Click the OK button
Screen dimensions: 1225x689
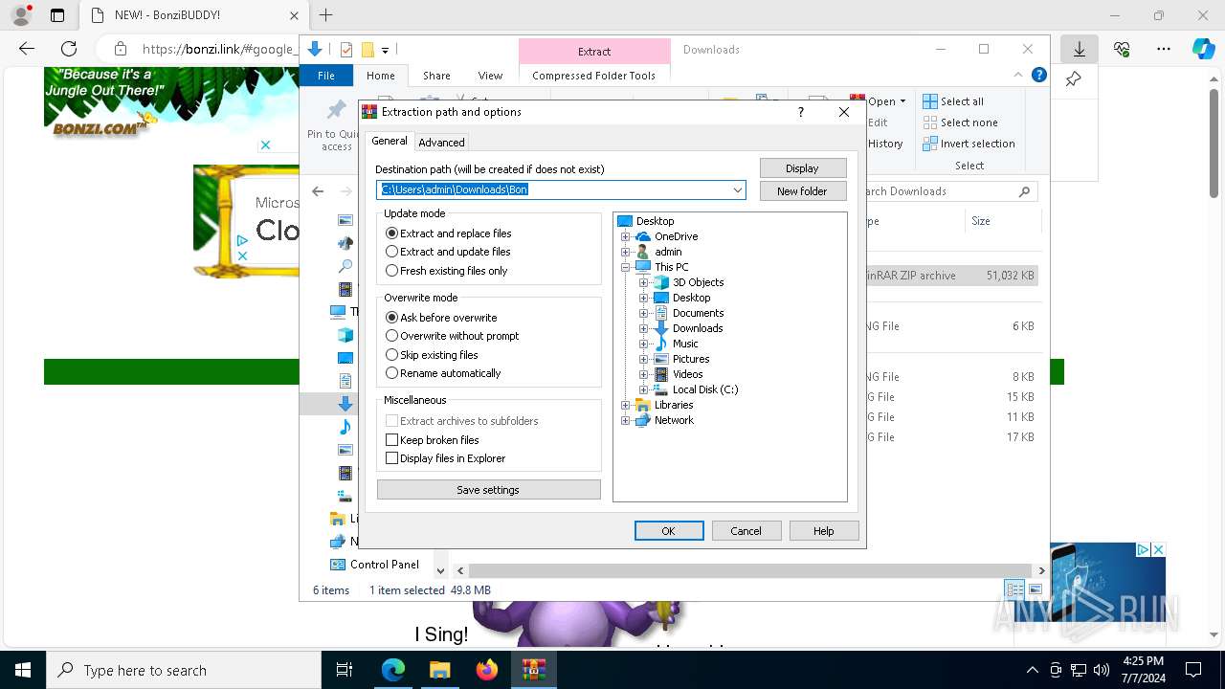click(x=669, y=531)
